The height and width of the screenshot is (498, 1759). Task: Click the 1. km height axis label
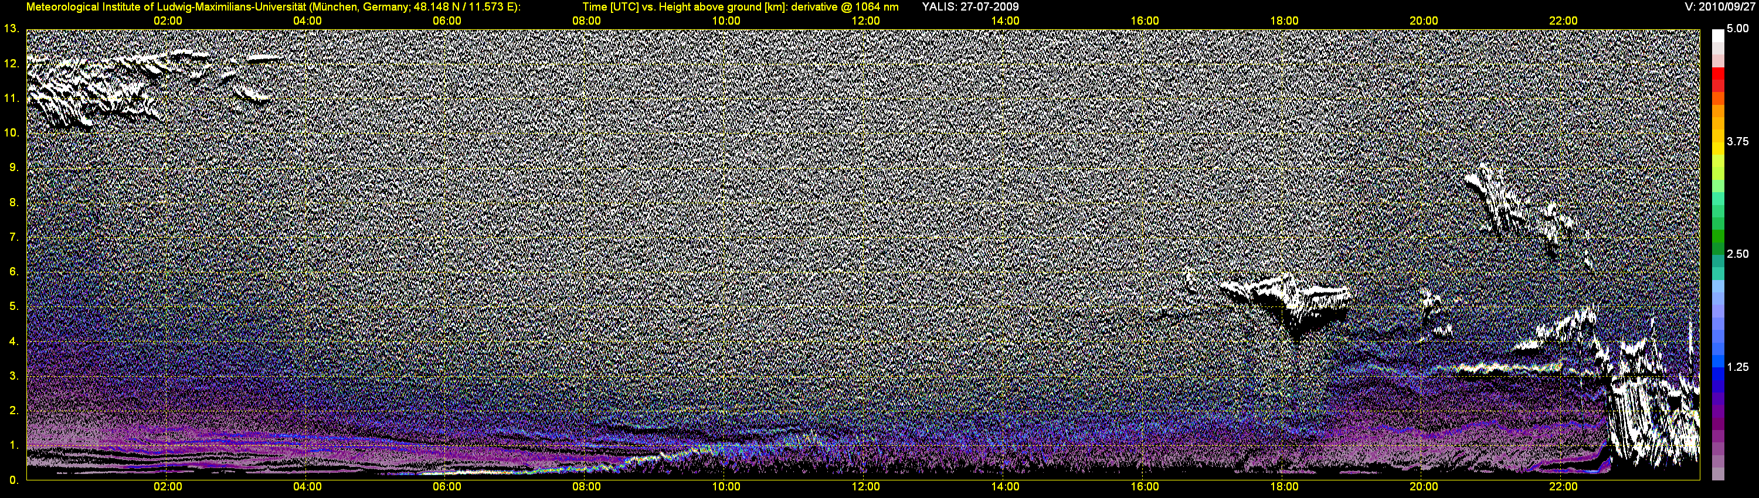13,445
